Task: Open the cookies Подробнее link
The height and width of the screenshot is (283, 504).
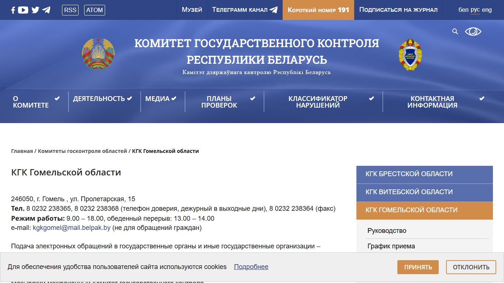Action: [251, 267]
